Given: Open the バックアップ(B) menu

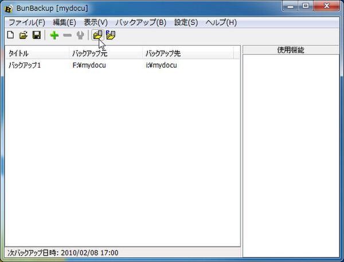Looking at the screenshot, I should [x=141, y=22].
